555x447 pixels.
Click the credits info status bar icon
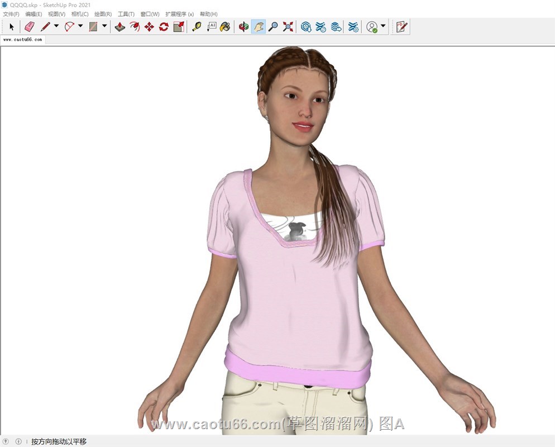pyautogui.click(x=18, y=441)
